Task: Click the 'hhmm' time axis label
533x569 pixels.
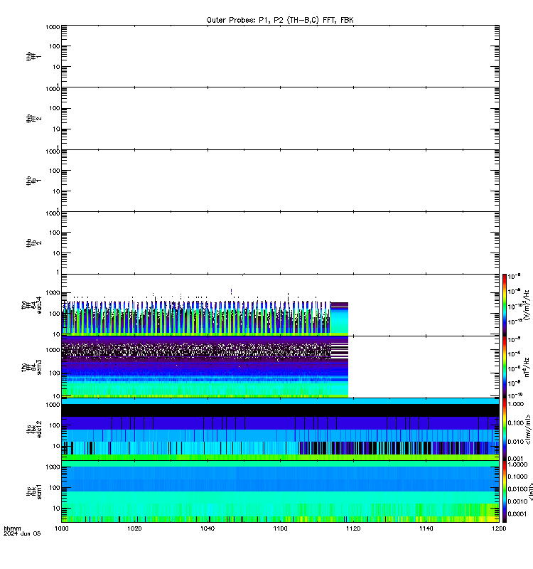Action: [12, 528]
